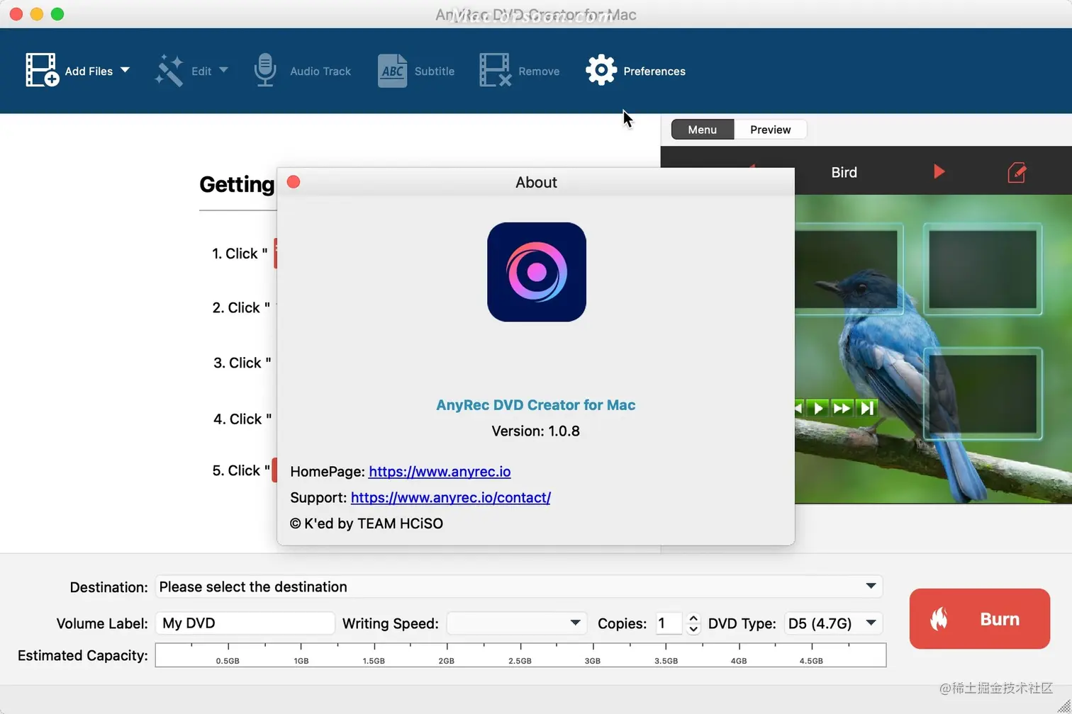Click the Edit magic wand icon

pos(169,70)
